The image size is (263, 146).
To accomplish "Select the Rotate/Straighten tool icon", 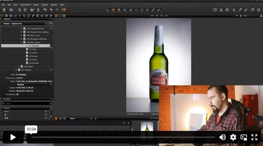I will coord(130,10).
